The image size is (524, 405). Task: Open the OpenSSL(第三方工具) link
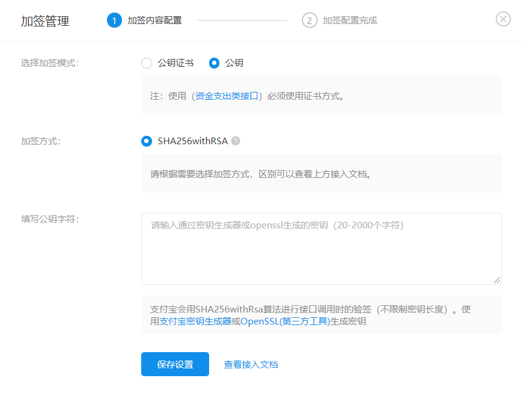click(x=285, y=321)
